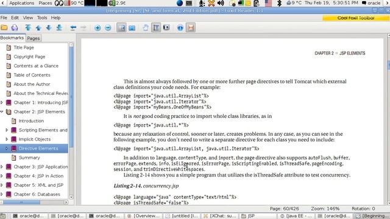Open the Applications menu in top panel
This screenshot has width=390, height=219.
click(x=22, y=3)
